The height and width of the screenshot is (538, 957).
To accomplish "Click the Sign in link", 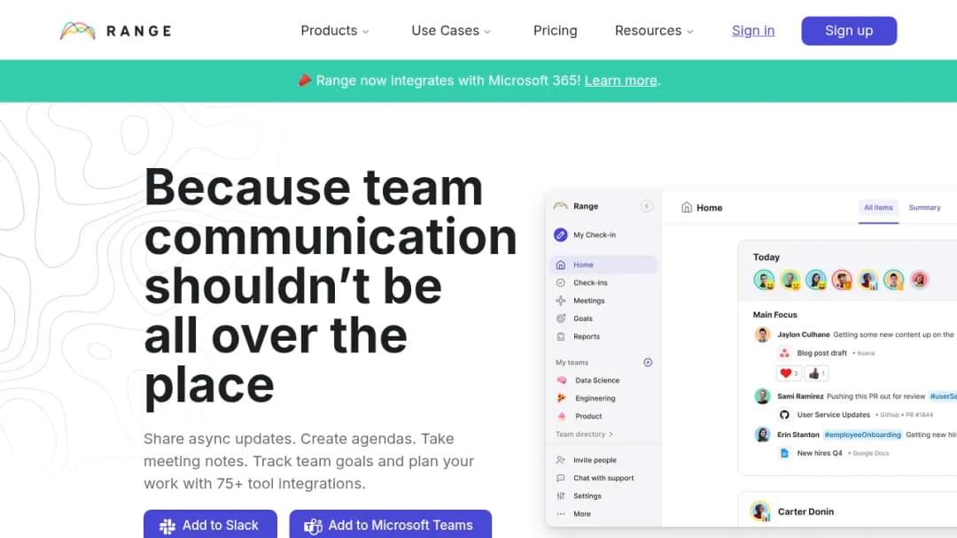I will 753,30.
